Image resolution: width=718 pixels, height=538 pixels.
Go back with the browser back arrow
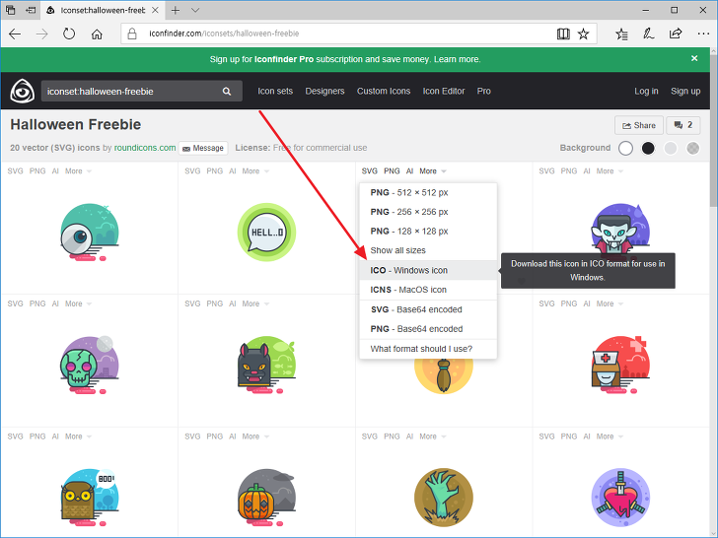pos(15,34)
